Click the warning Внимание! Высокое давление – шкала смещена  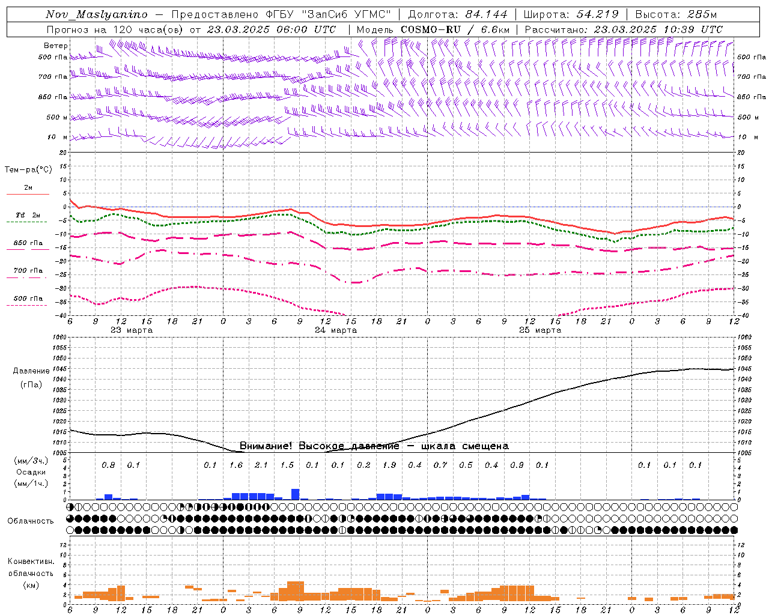[x=374, y=446]
